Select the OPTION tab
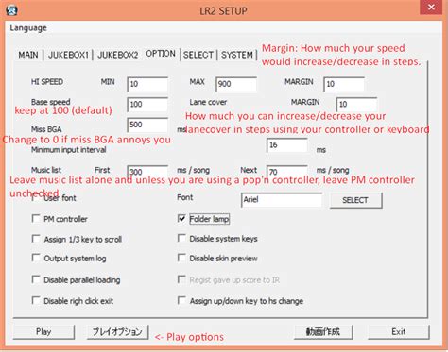This screenshot has width=448, height=352. coord(161,54)
